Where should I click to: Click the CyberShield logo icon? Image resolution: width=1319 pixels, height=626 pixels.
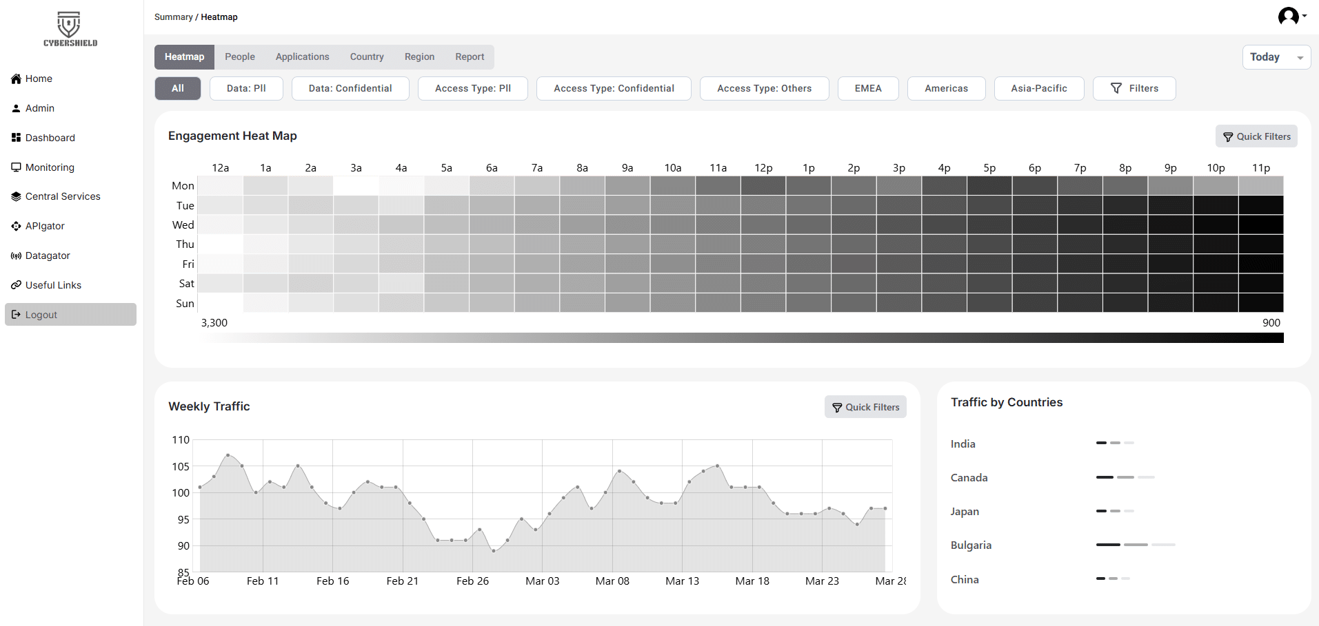[69, 25]
